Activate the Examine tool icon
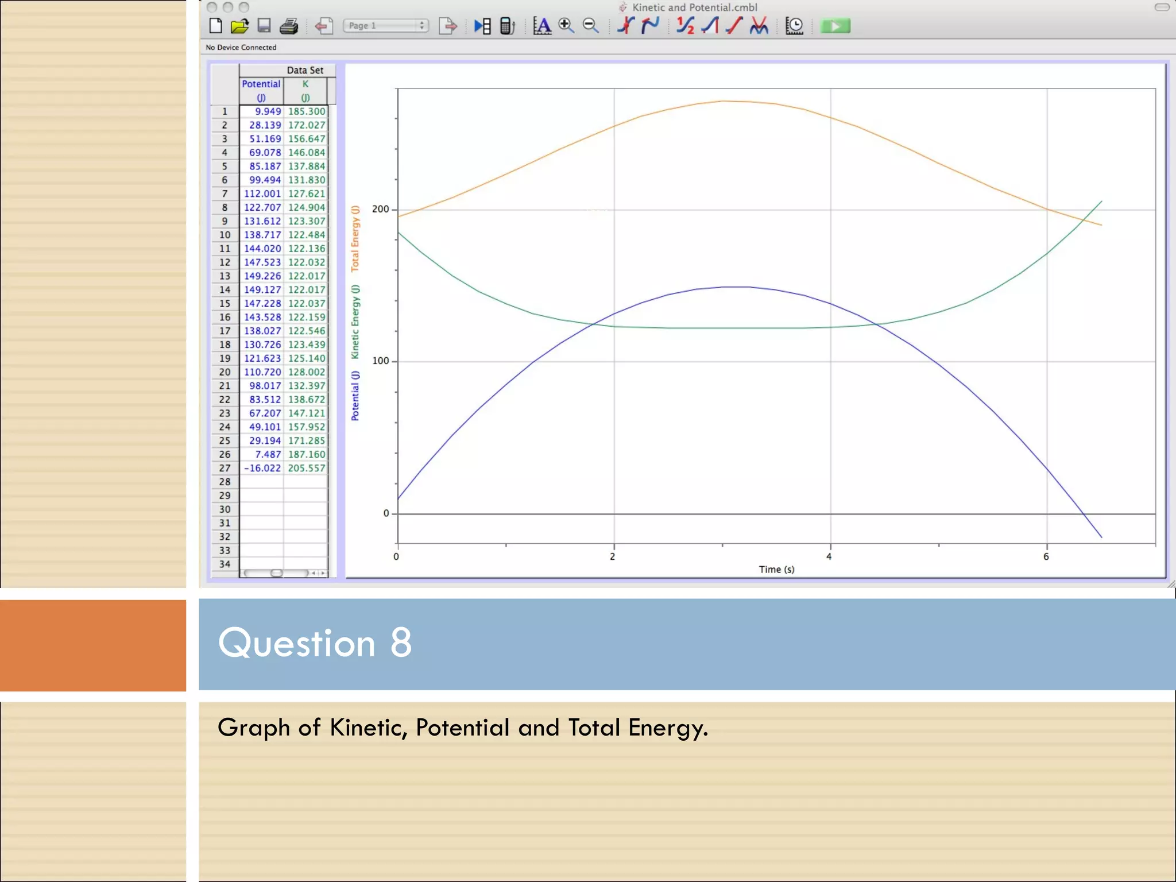The width and height of the screenshot is (1176, 882). (626, 26)
